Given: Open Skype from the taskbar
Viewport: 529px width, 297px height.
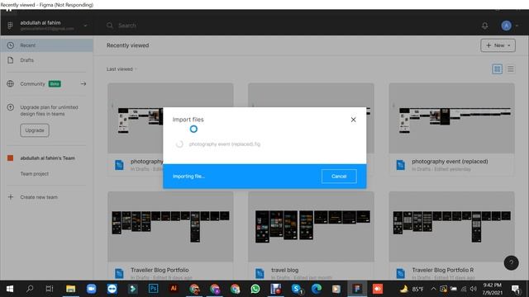Looking at the screenshot, I should coord(297,289).
